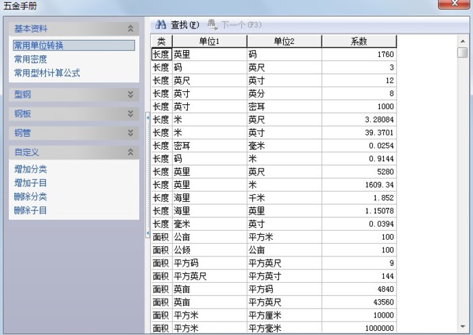This screenshot has width=473, height=335.
Task: Expand the 钢管 section
Action: 130,133
